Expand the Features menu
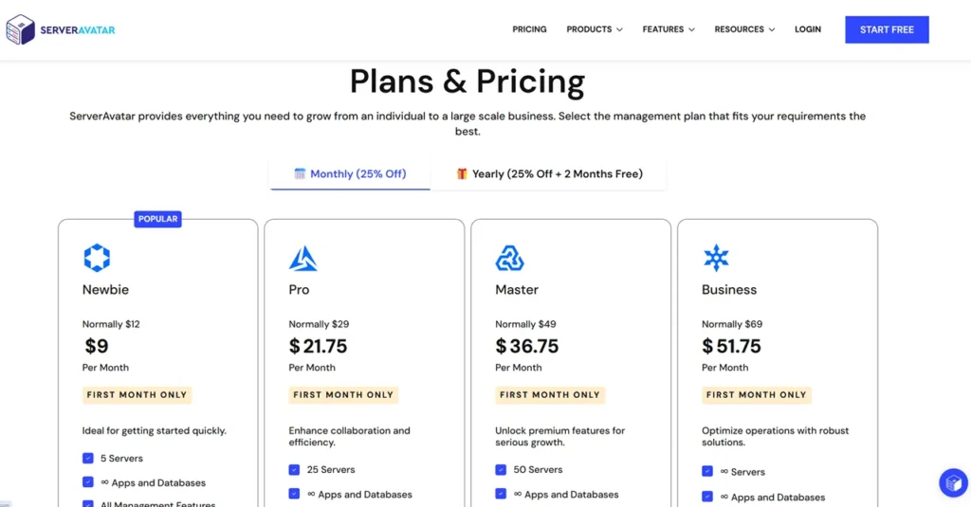This screenshot has width=971, height=507. [669, 29]
